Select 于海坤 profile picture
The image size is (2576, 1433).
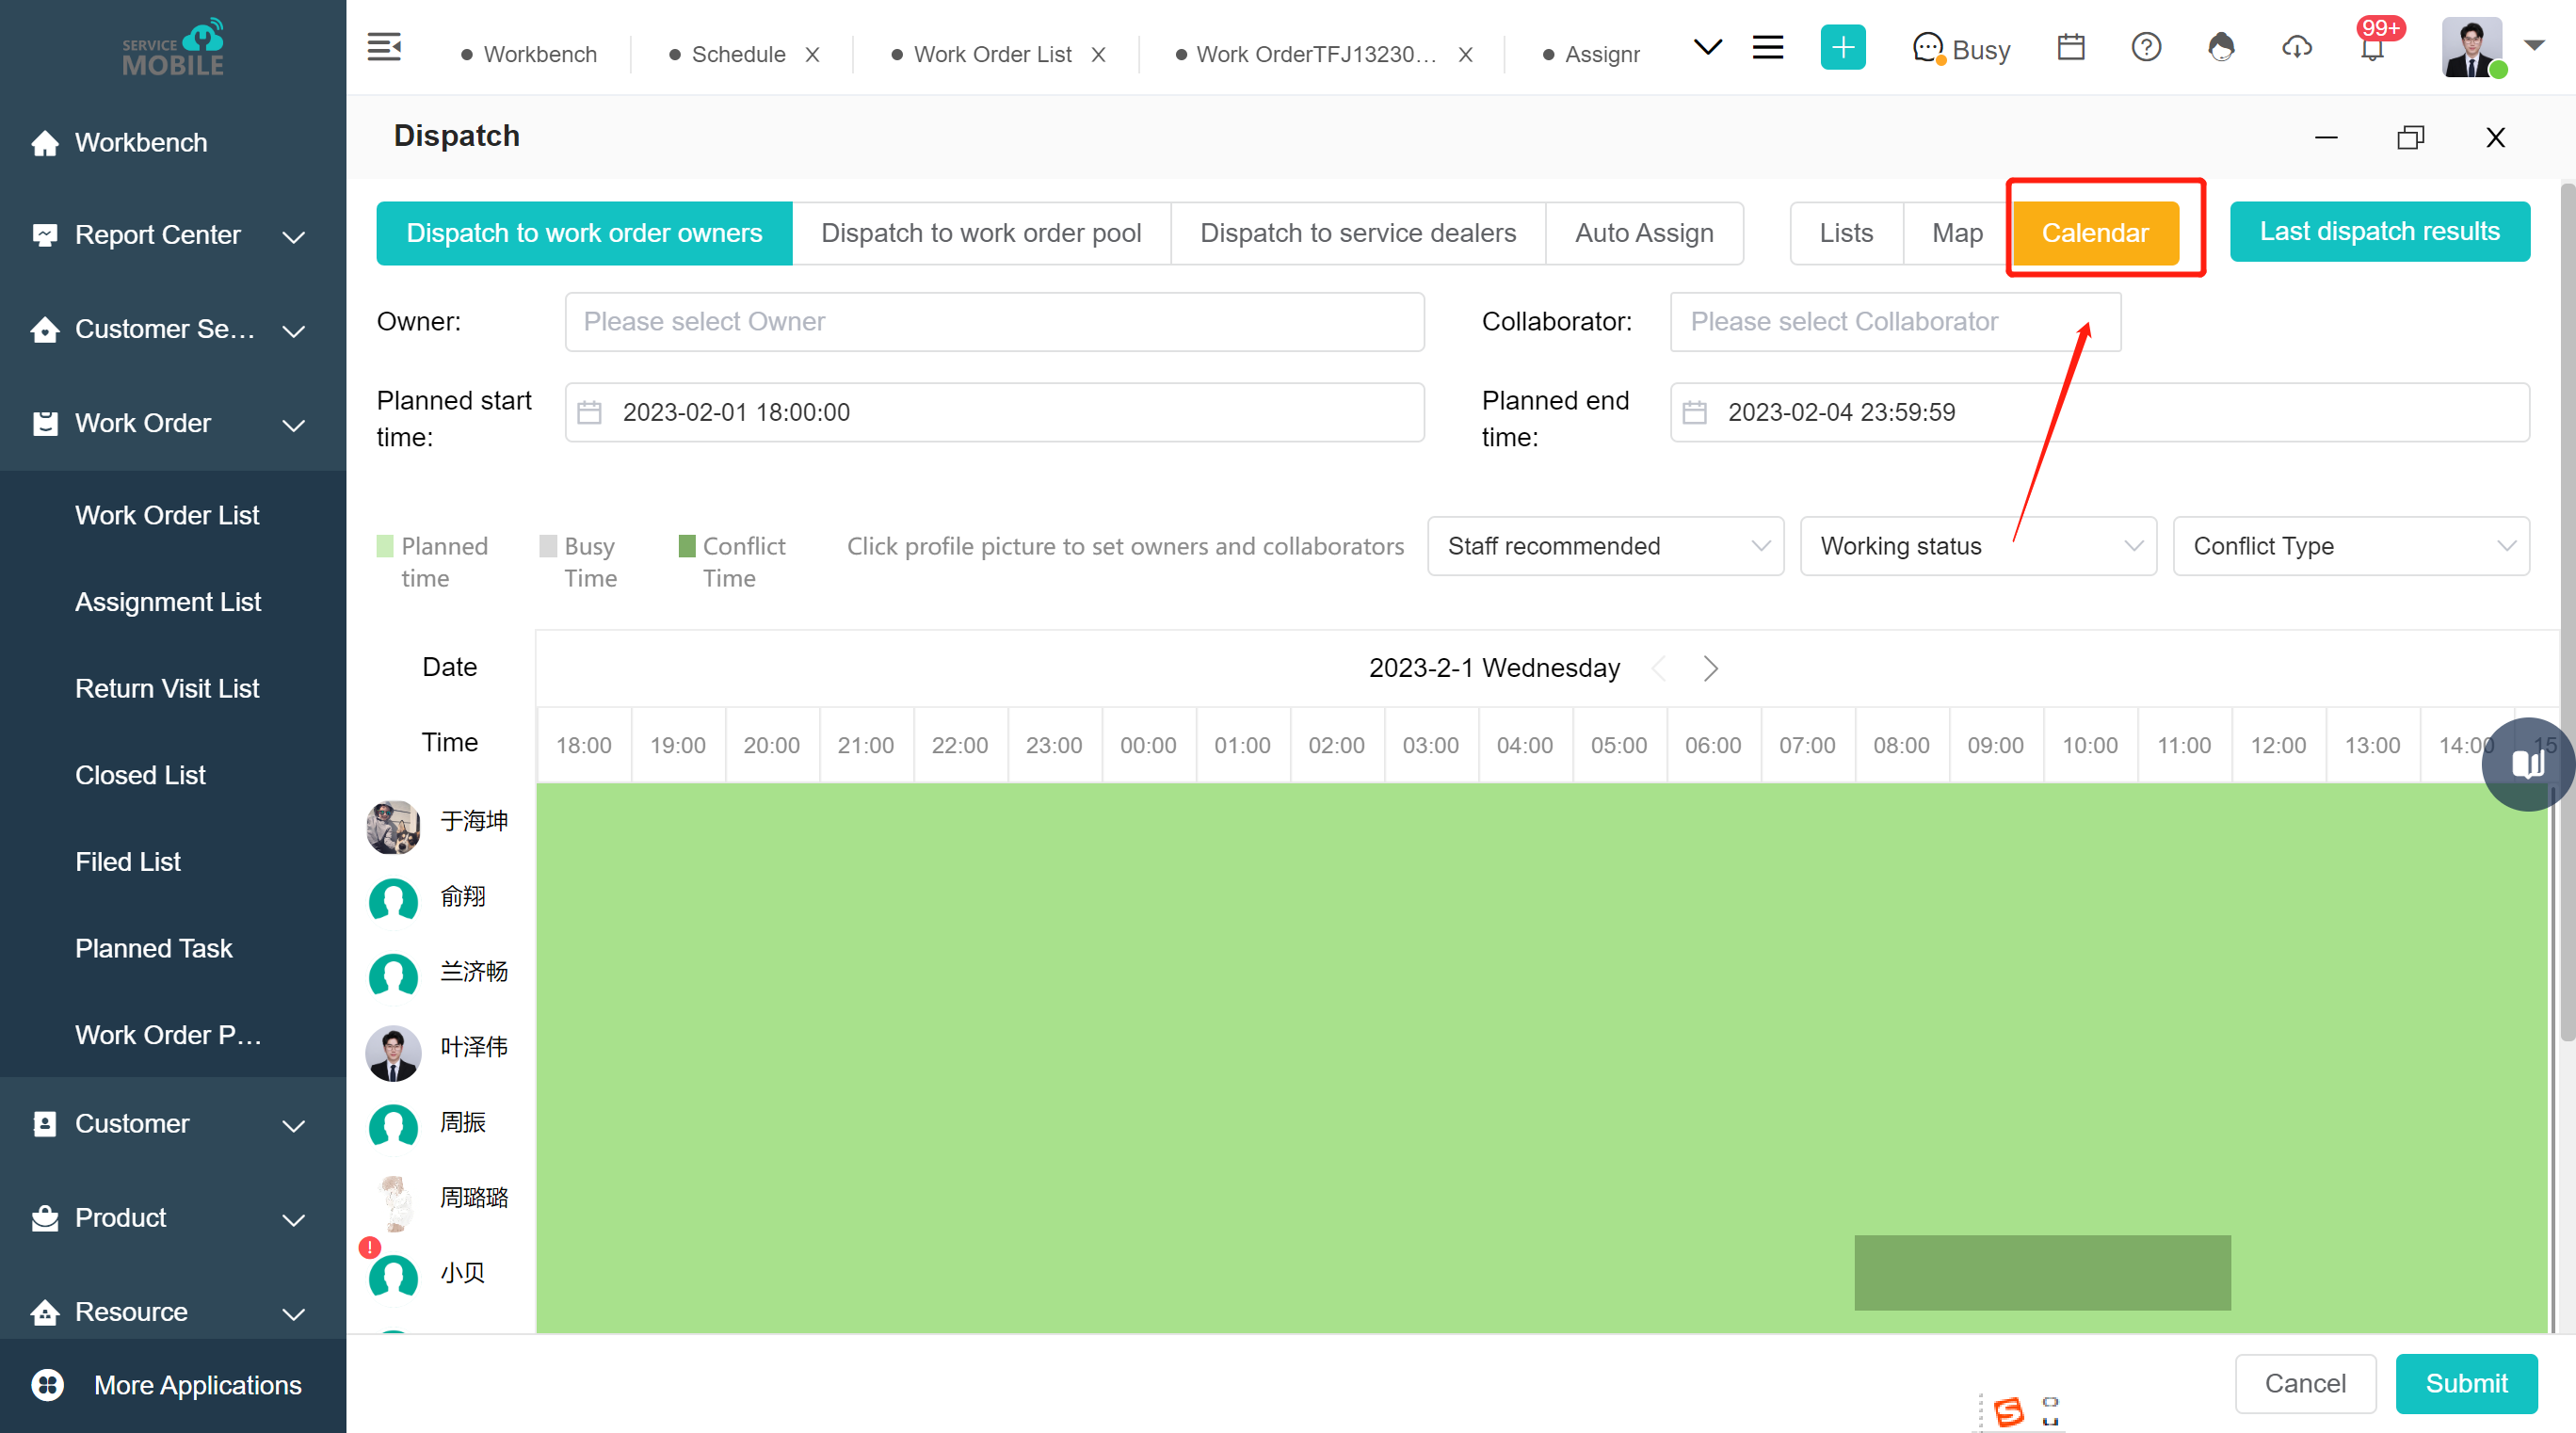(x=393, y=827)
